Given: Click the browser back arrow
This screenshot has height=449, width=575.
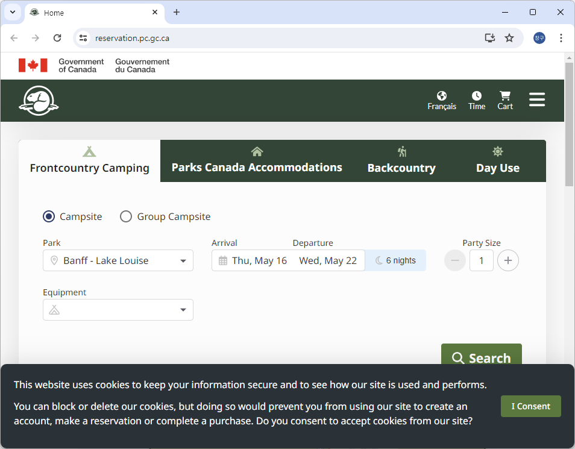Looking at the screenshot, I should pyautogui.click(x=14, y=38).
